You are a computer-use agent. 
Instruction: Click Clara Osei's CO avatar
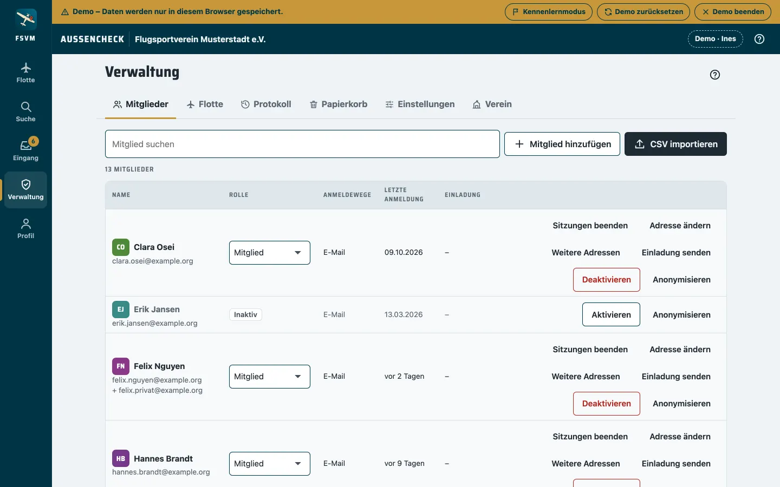121,247
